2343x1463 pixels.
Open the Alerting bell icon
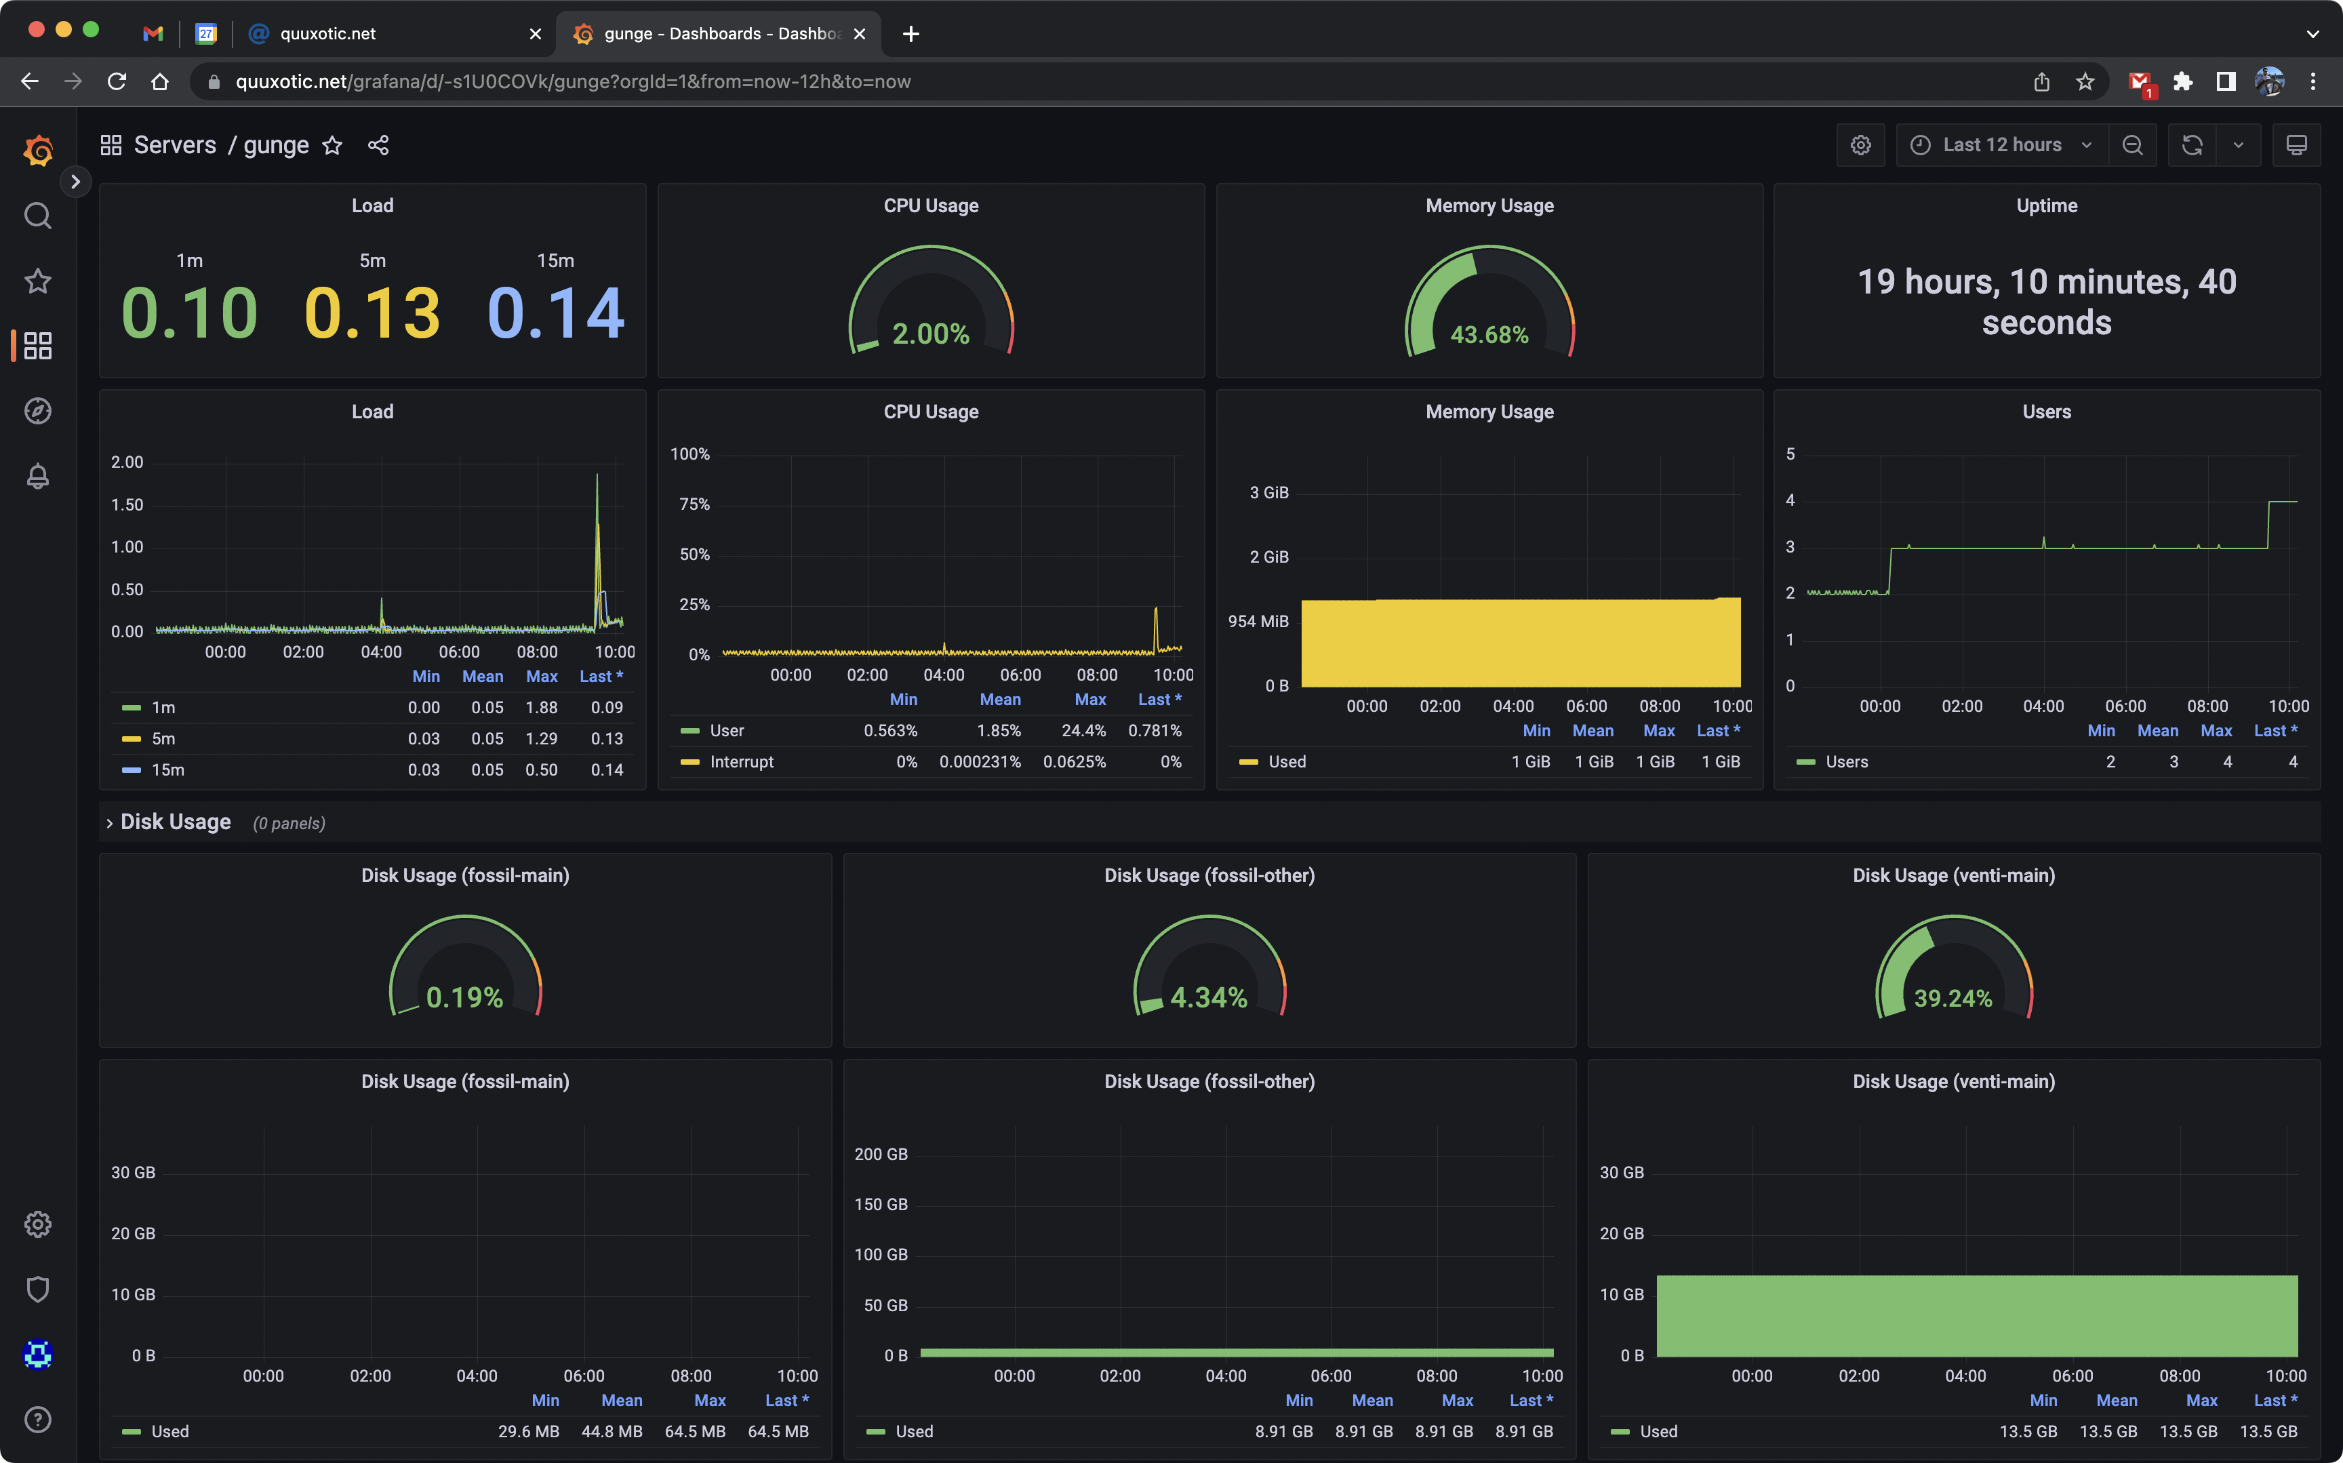(38, 476)
